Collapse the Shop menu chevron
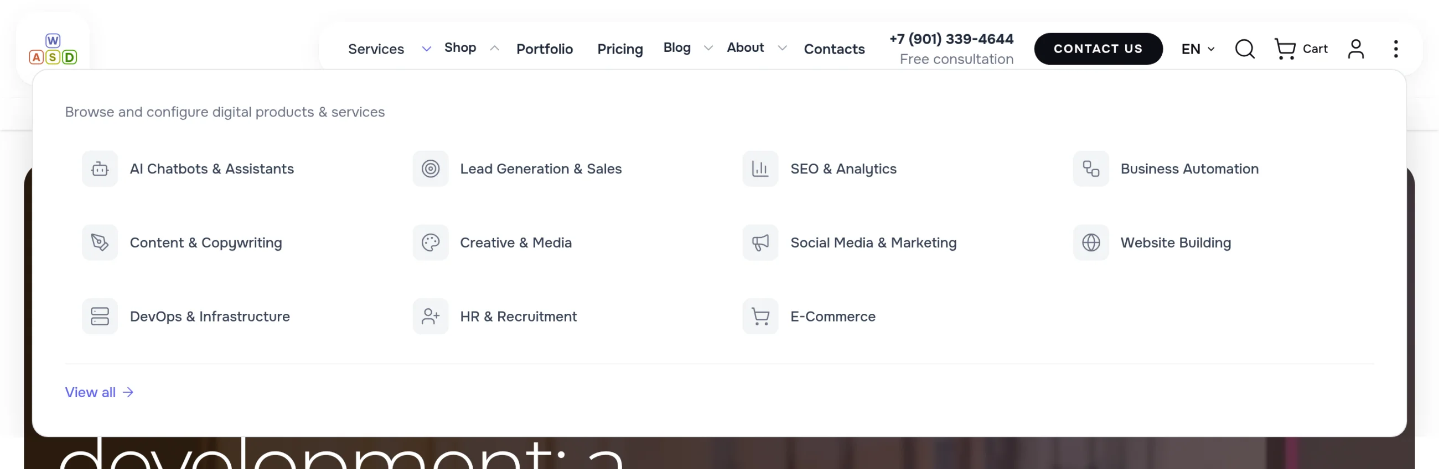 (x=494, y=49)
